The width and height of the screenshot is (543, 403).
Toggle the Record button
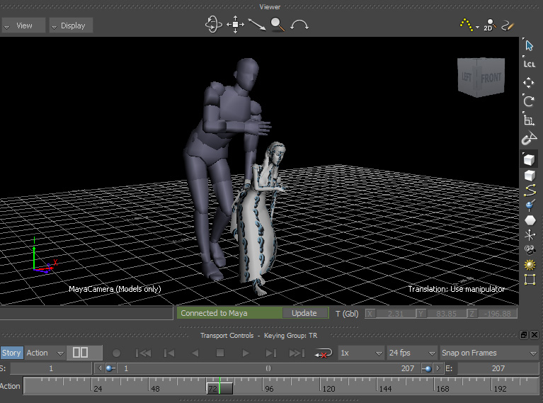point(116,353)
